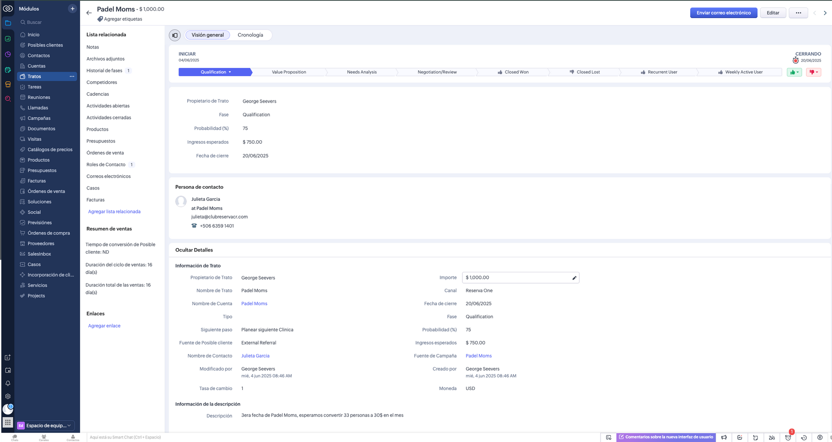Open the alarm reminders icon with badge
The height and width of the screenshot is (442, 832).
pos(788,437)
